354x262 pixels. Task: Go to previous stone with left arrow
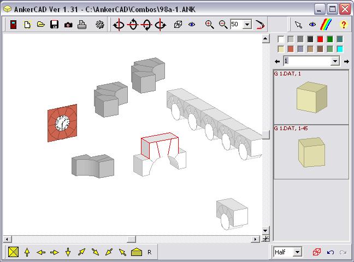[x=277, y=61]
